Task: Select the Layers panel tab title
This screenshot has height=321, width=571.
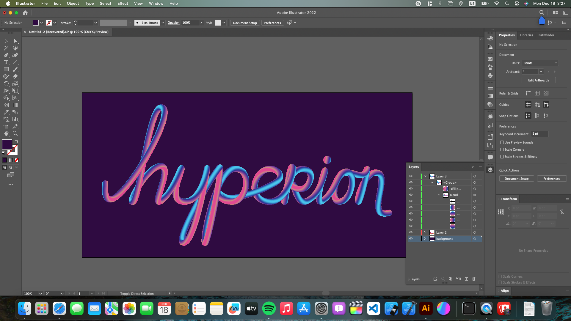Action: (x=414, y=167)
